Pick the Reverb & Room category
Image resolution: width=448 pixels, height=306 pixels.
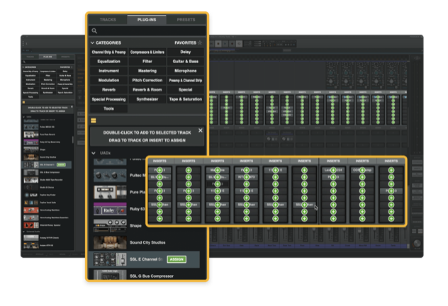click(x=147, y=90)
